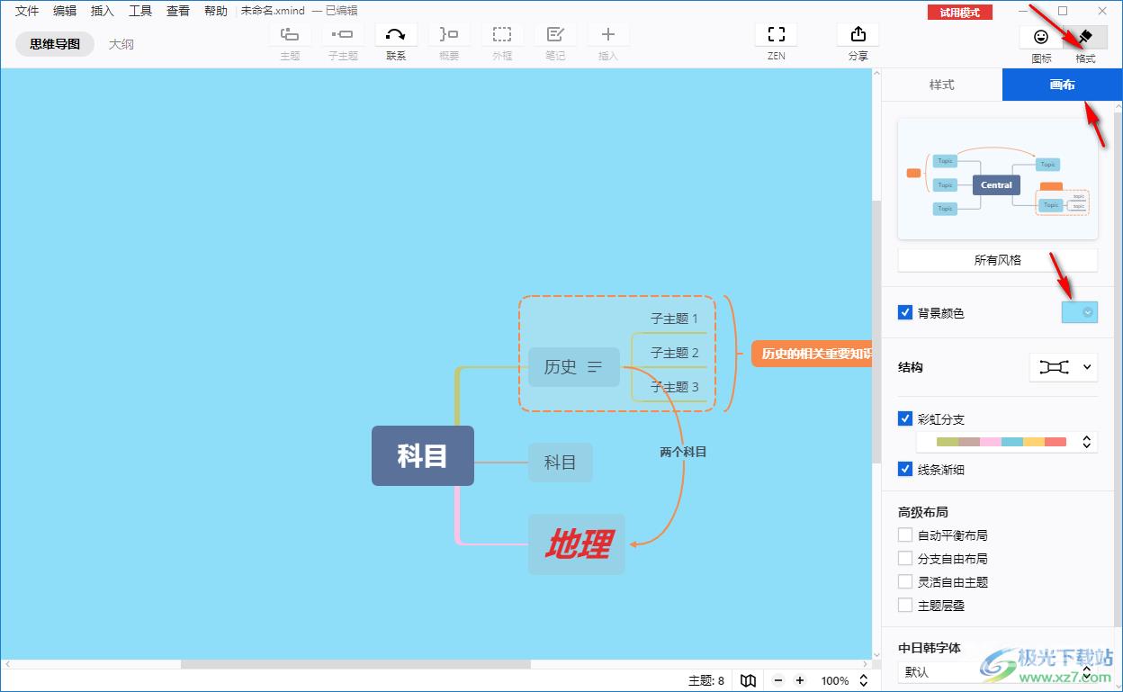
Task: Toggle the 线条渐细 checkbox
Action: [905, 469]
